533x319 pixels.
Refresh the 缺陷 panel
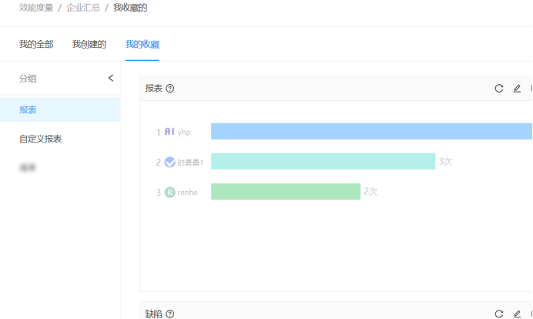point(499,314)
